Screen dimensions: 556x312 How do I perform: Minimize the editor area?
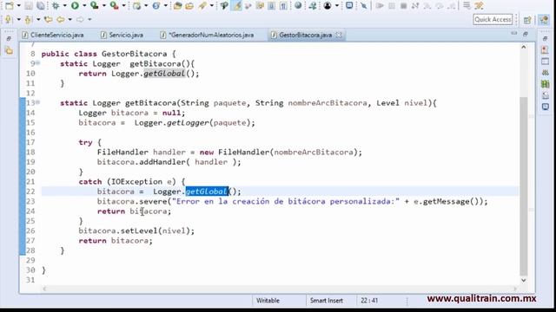click(x=514, y=33)
